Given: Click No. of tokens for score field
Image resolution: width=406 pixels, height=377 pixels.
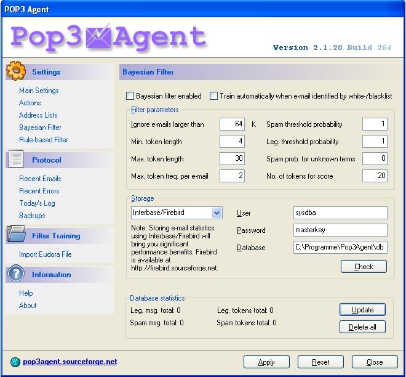Looking at the screenshot, I should pyautogui.click(x=375, y=176).
